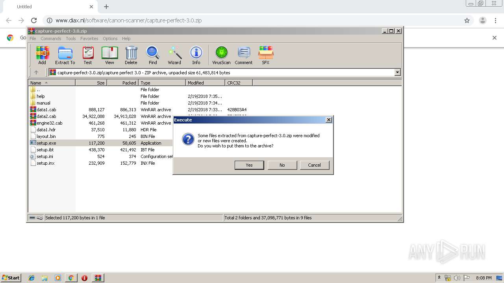
Task: Click the View file icon
Action: [109, 55]
